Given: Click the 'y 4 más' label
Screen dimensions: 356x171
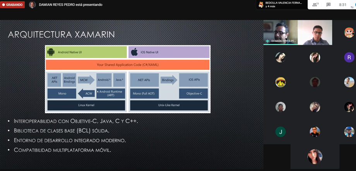Looking at the screenshot, I should [271, 7].
